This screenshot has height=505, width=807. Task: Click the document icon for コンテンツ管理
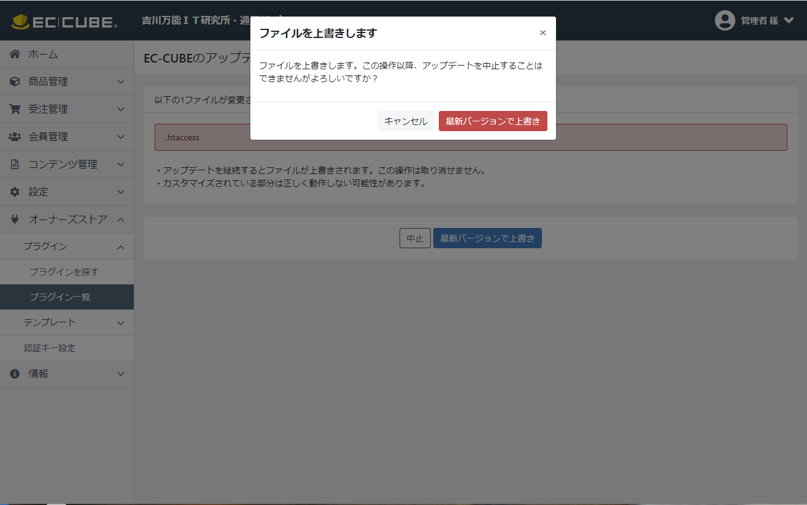[x=15, y=164]
